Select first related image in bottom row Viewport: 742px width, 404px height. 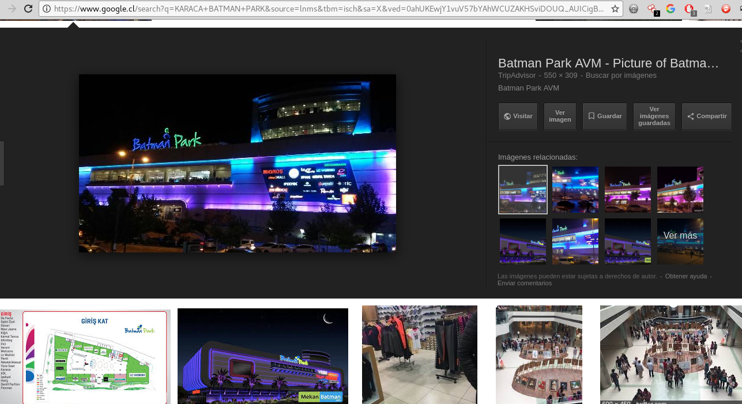pos(523,241)
